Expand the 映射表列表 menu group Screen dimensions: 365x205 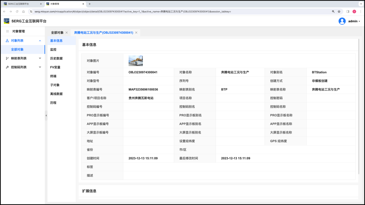click(x=40, y=58)
